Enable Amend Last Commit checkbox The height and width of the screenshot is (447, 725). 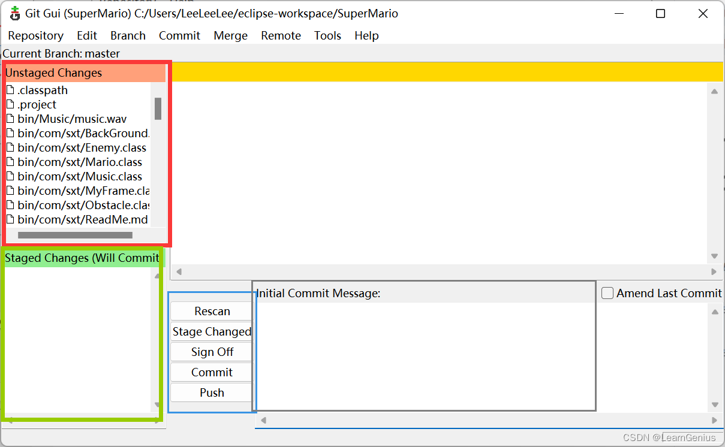tap(607, 293)
